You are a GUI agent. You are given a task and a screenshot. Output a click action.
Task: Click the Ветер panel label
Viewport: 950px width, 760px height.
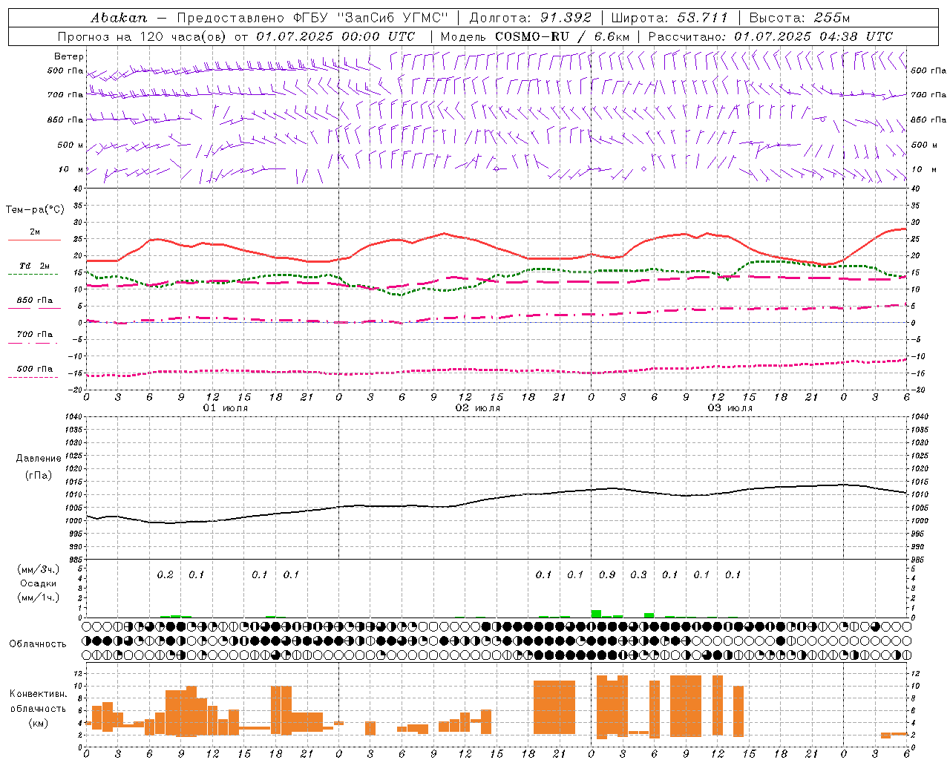coord(69,56)
